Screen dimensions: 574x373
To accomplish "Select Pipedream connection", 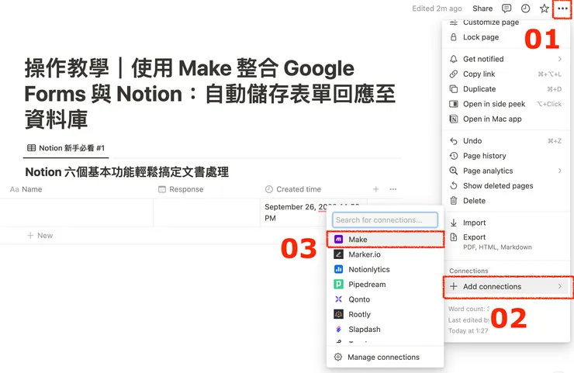I will click(385, 285).
